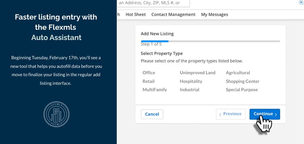Select Special Purpose property type
This screenshot has height=144, width=304.
tap(241, 90)
